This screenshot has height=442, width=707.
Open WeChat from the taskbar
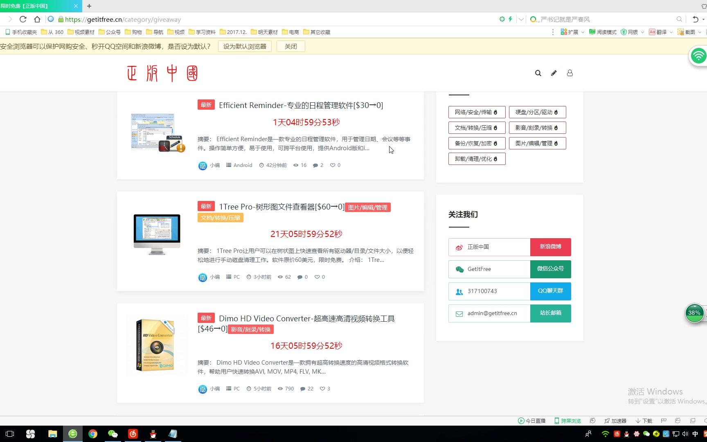tap(113, 434)
